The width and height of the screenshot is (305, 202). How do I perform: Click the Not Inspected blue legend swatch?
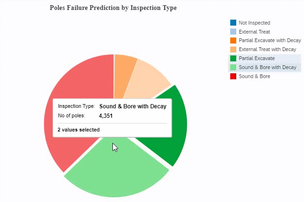pos(233,23)
